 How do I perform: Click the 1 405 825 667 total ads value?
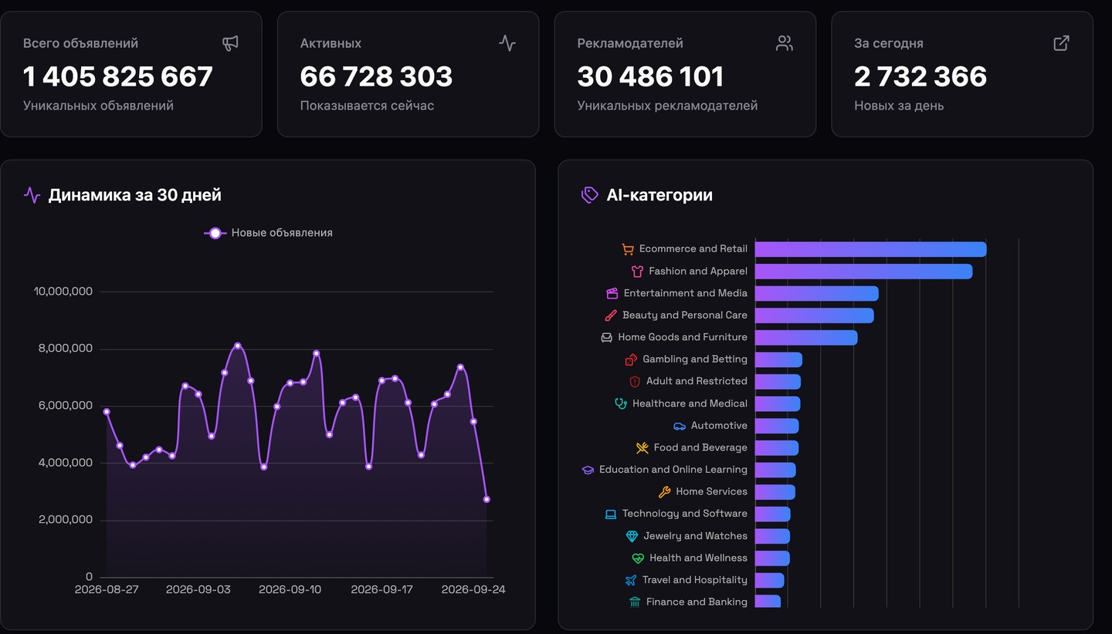click(x=118, y=76)
